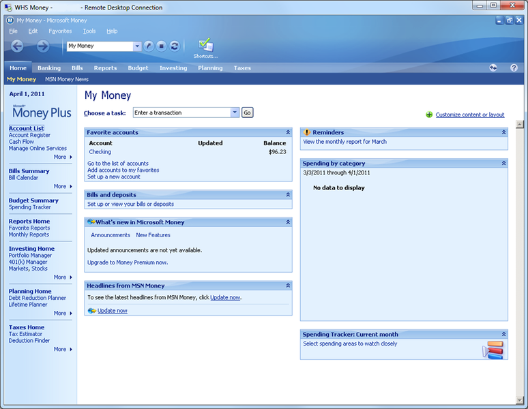Expand More under Planning Home
The image size is (528, 409).
pyautogui.click(x=63, y=313)
